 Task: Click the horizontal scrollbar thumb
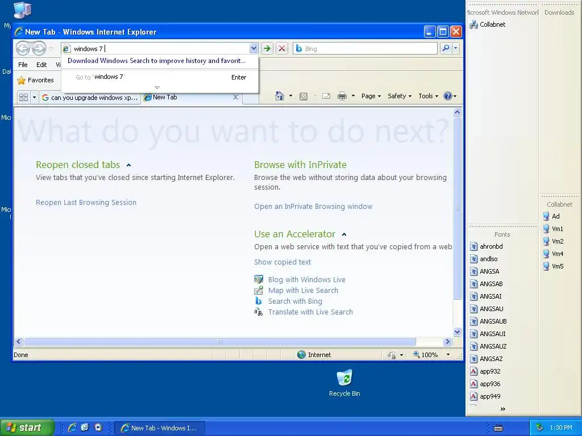pyautogui.click(x=220, y=341)
